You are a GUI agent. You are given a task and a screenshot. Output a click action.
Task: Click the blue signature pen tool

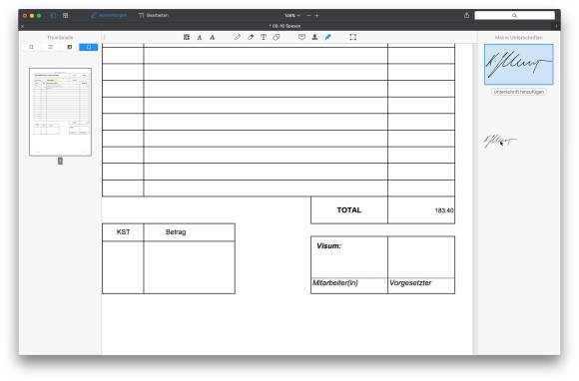coord(327,37)
